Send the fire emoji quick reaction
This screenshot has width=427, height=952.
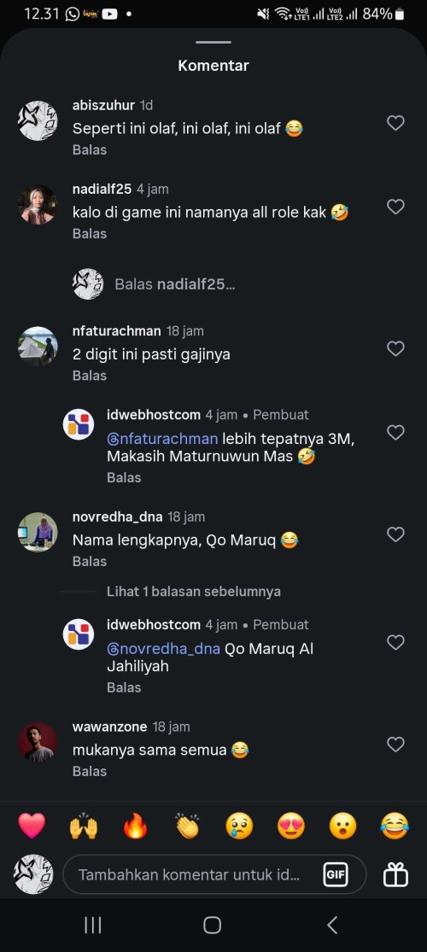point(135,826)
